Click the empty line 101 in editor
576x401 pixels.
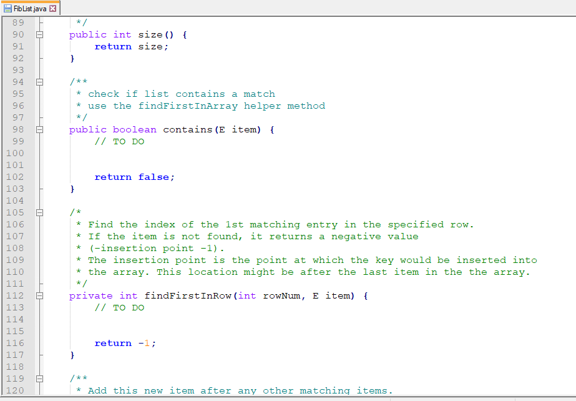[x=308, y=166]
